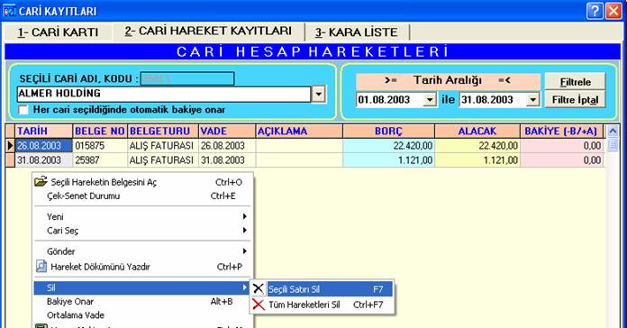The image size is (627, 328).
Task: Open the end date 31.08.2003 dropdown
Action: tap(532, 100)
